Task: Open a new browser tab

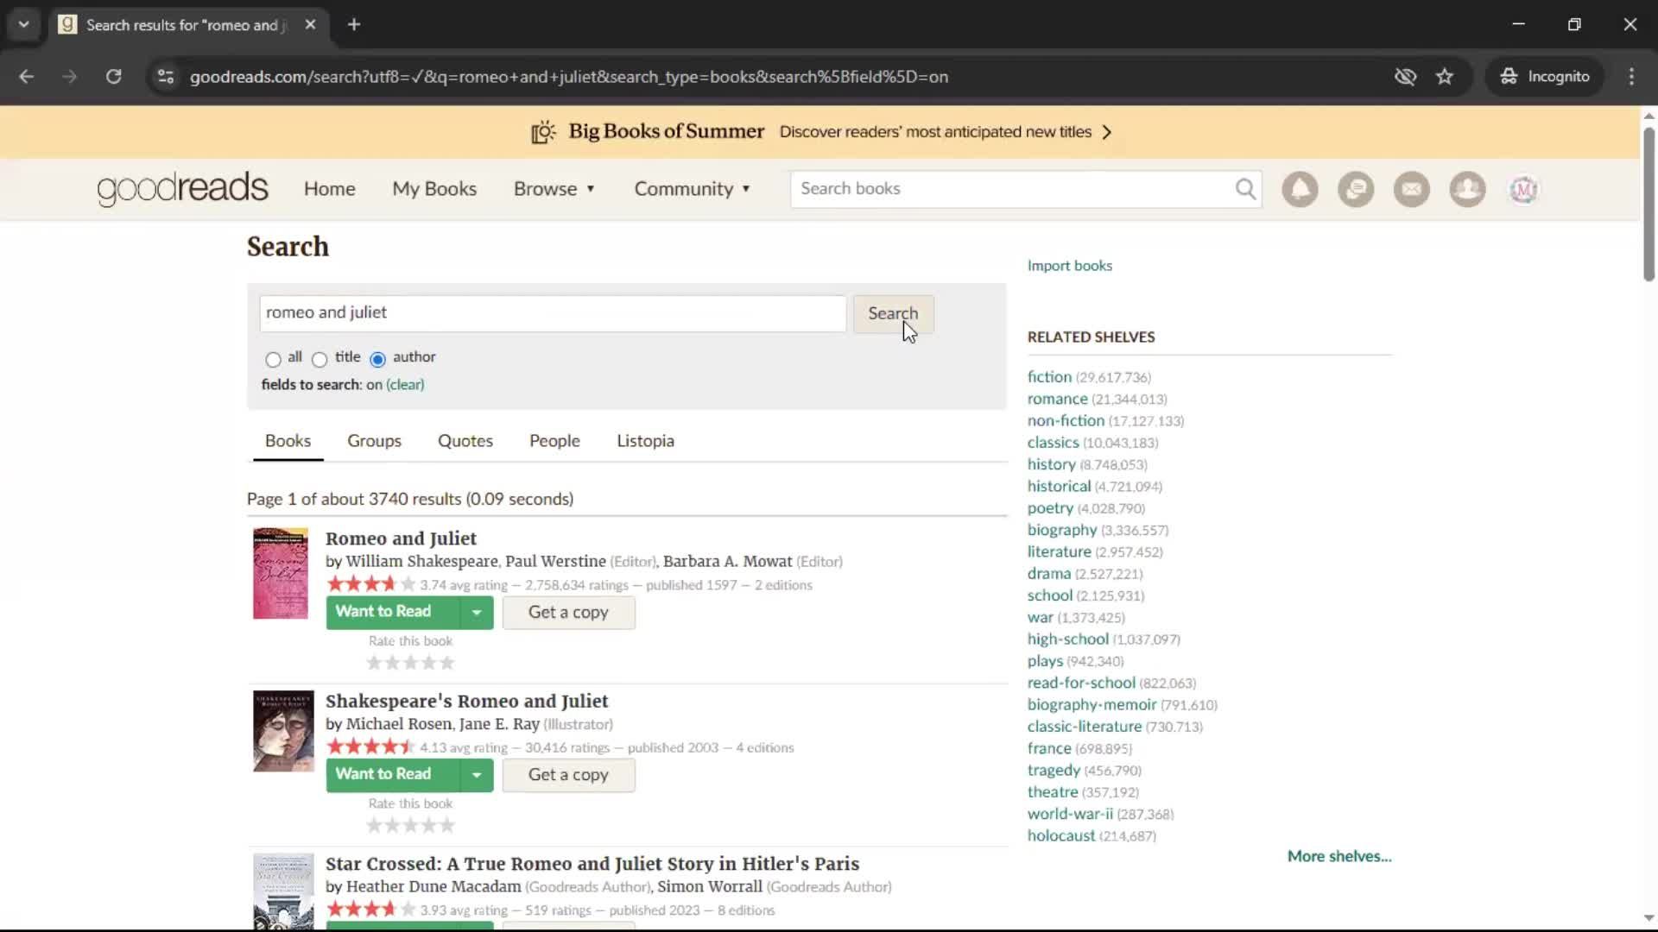Action: point(354,24)
